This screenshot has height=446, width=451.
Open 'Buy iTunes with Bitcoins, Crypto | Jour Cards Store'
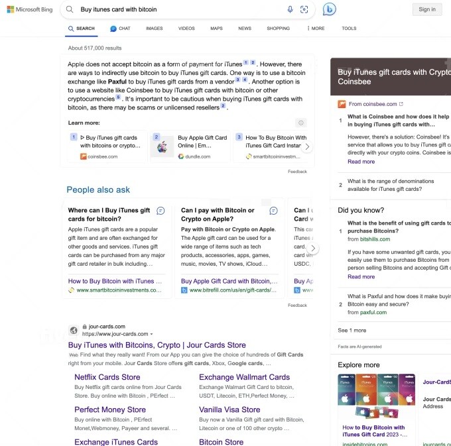click(x=157, y=345)
